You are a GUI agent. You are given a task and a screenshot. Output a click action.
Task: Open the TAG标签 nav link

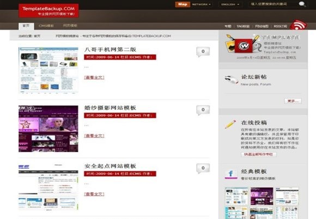[x=243, y=26]
